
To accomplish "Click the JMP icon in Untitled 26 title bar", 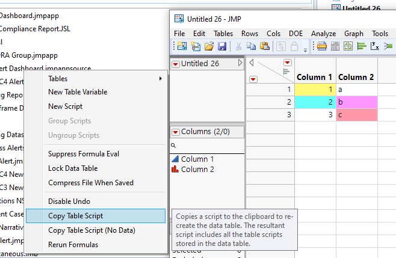I will [x=179, y=19].
